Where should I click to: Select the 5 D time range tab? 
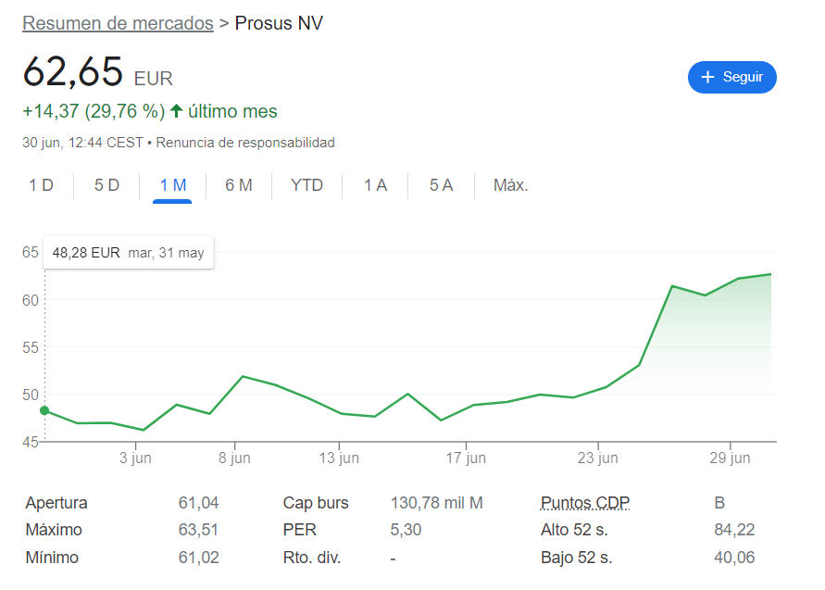pyautogui.click(x=106, y=185)
